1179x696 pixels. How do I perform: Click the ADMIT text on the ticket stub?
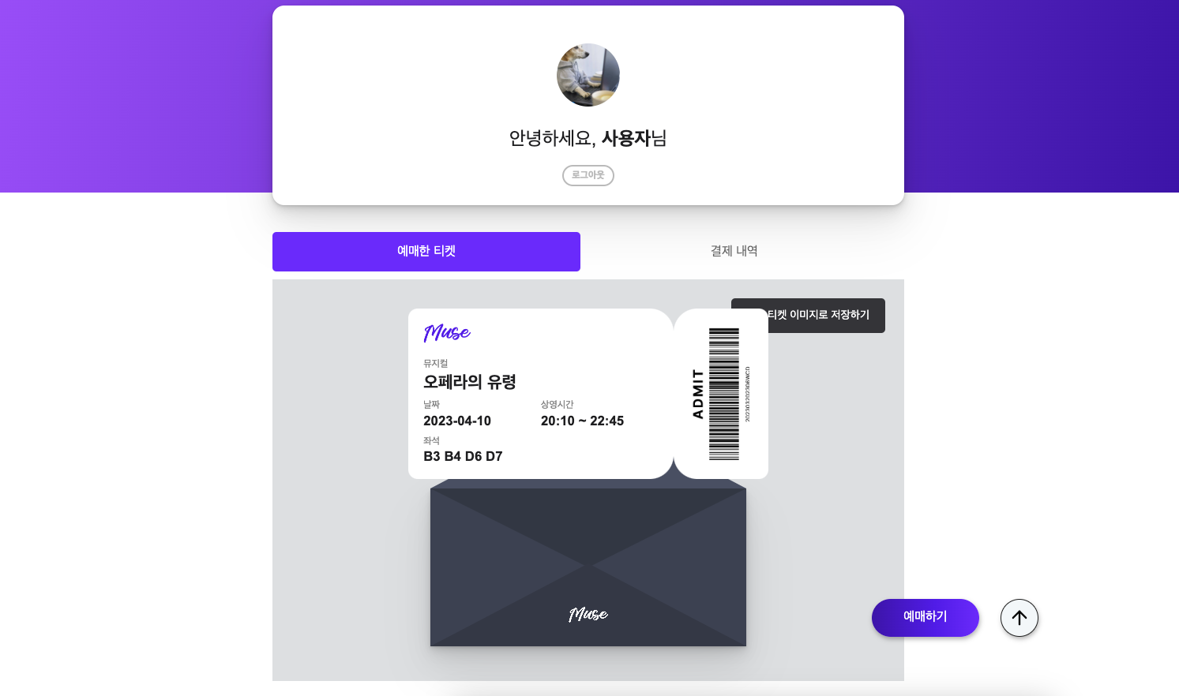(697, 393)
